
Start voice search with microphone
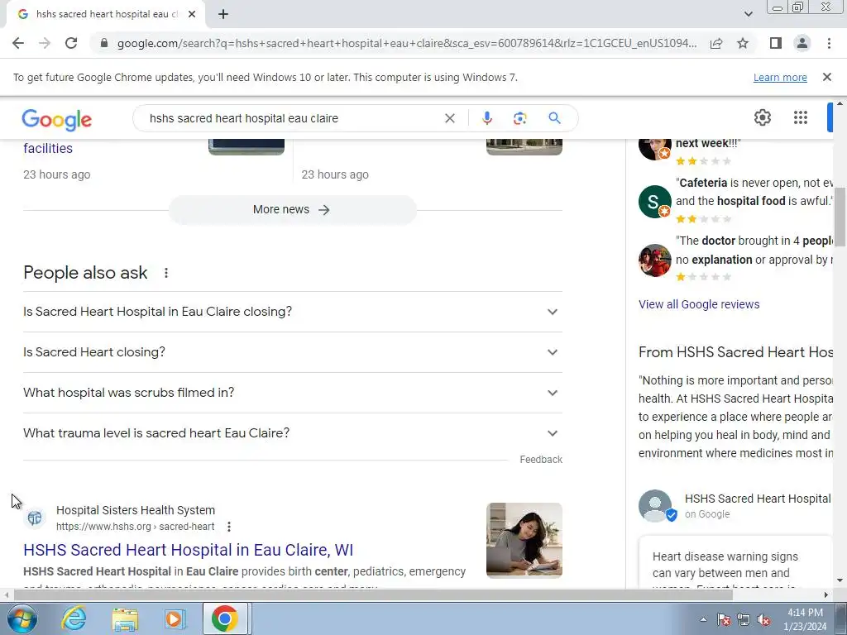486,118
